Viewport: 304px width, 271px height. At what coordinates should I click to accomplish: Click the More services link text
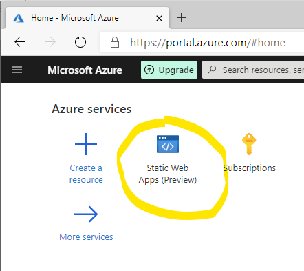[86, 237]
